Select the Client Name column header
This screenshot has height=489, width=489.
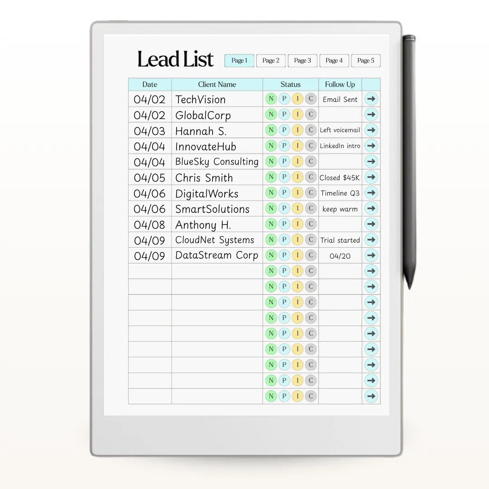coord(217,85)
